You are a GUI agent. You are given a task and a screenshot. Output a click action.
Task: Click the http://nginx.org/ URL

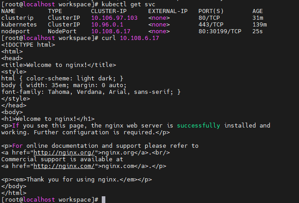(64, 153)
